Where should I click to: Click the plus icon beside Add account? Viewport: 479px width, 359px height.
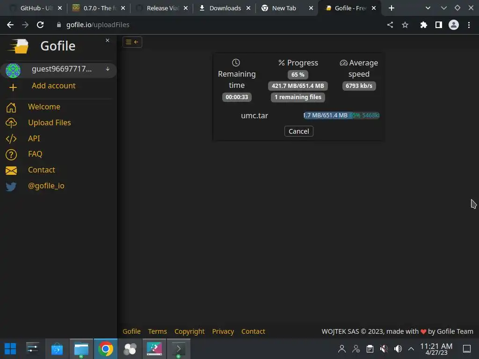click(x=13, y=87)
